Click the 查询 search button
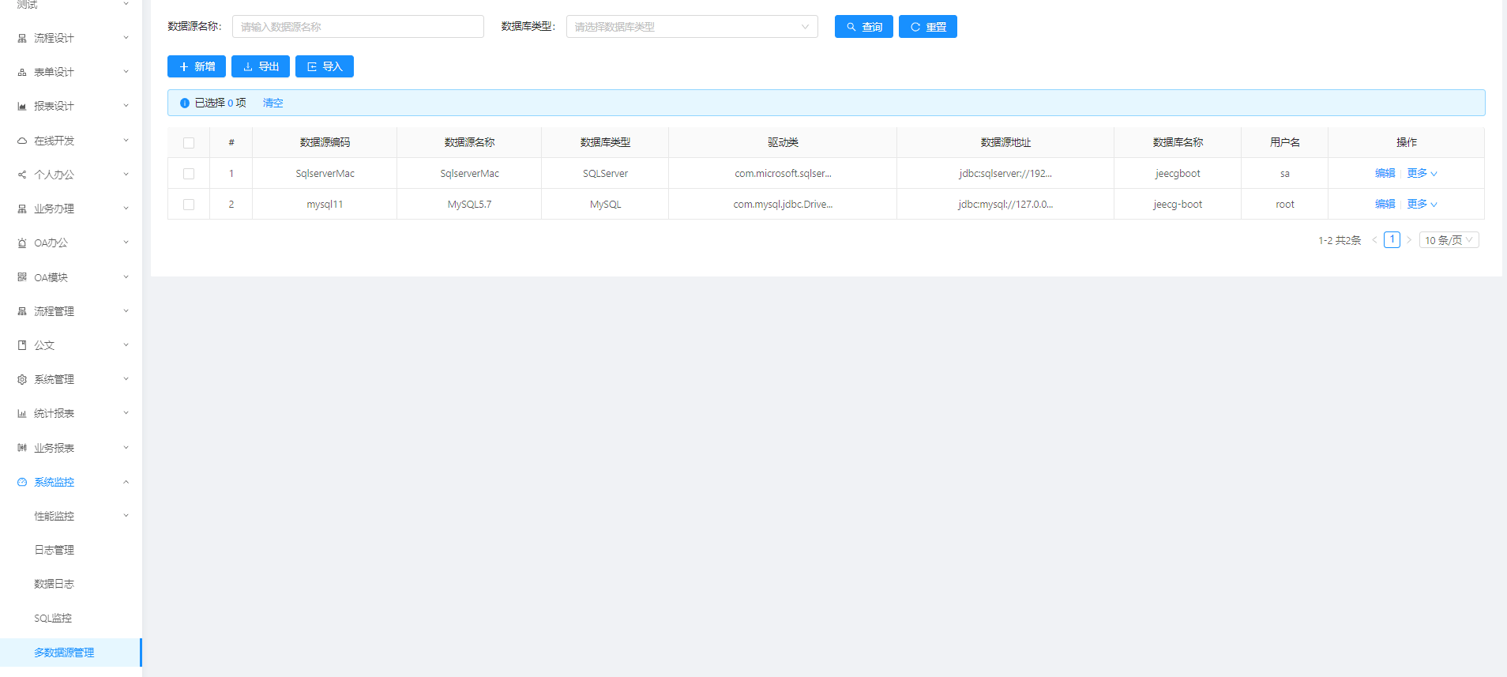The image size is (1507, 677). (863, 27)
